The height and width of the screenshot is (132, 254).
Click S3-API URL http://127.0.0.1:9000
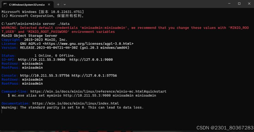(91, 60)
